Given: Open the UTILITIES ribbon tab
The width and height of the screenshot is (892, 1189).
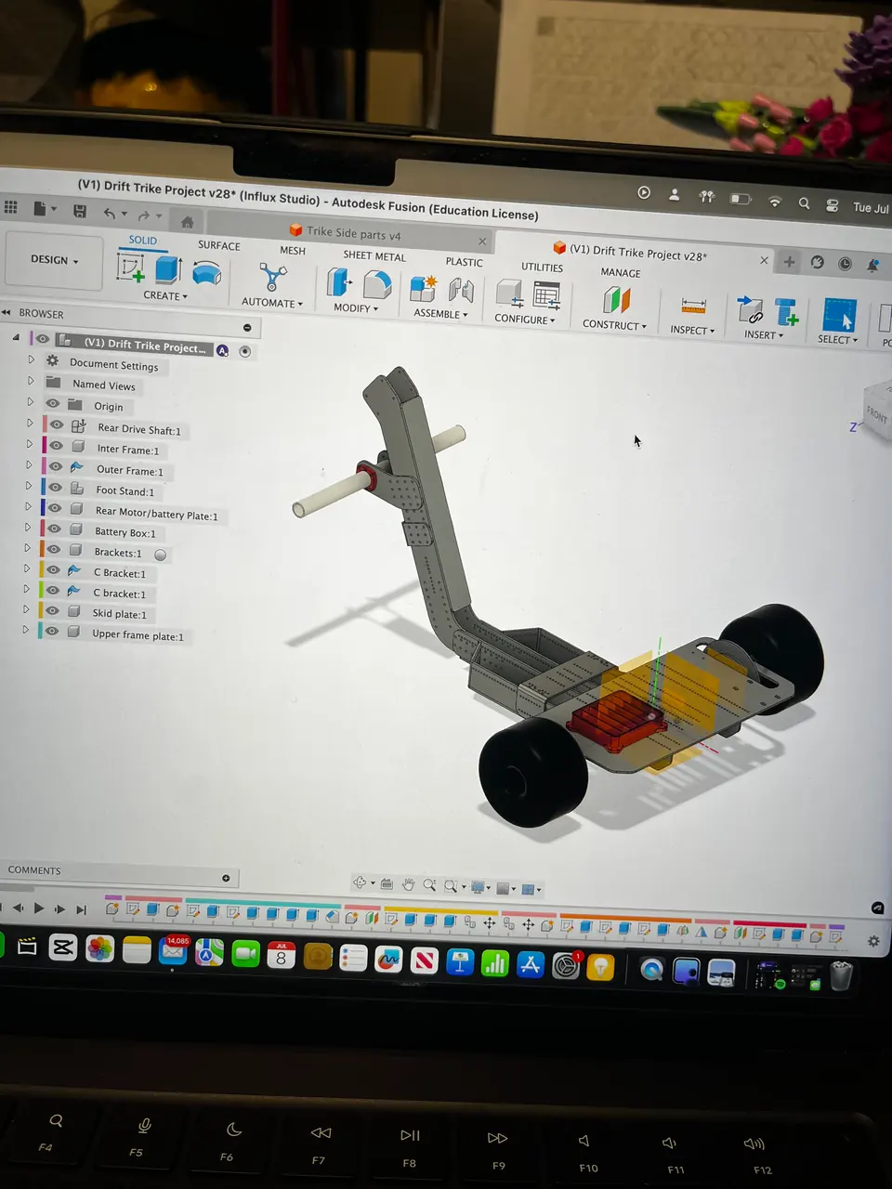Looking at the screenshot, I should (542, 268).
